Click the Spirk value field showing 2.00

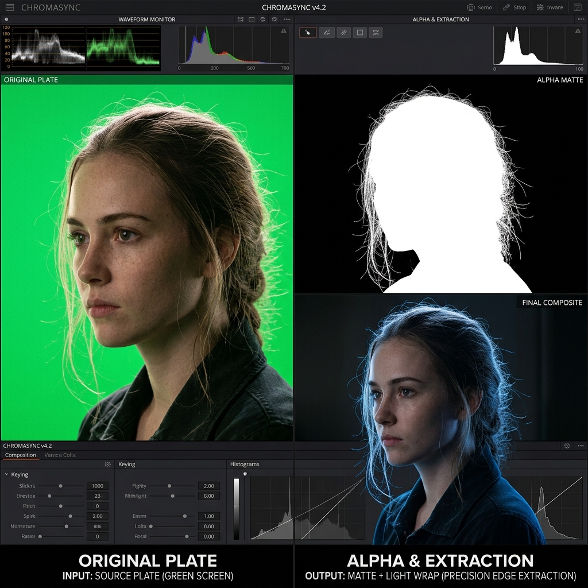point(98,516)
